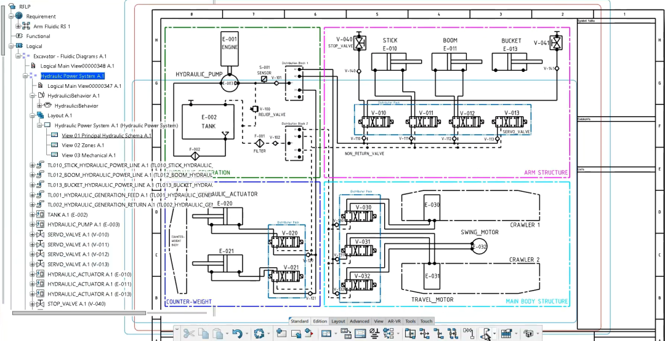Collapse the HydraulicsBehavior A.1 node
Screen dimensions: 665x341
pyautogui.click(x=32, y=96)
